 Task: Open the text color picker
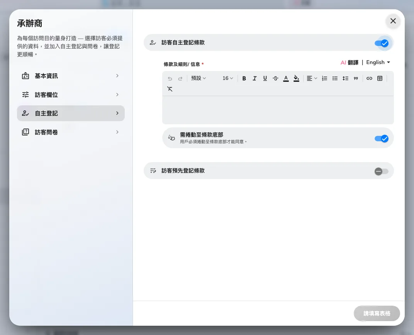pyautogui.click(x=286, y=79)
